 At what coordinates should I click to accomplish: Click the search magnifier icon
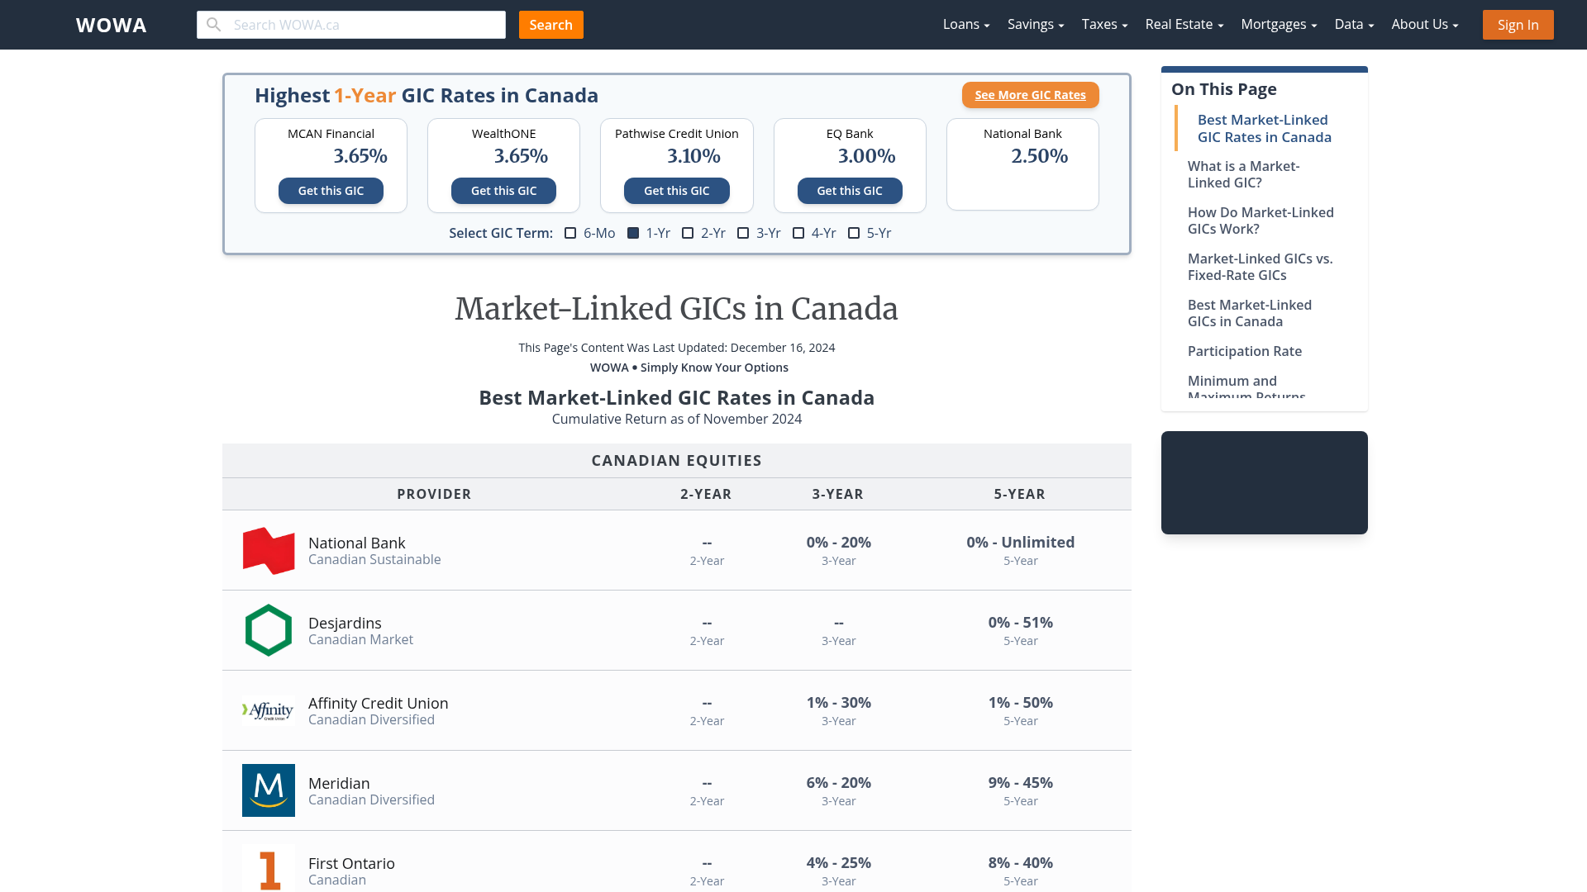tap(214, 24)
